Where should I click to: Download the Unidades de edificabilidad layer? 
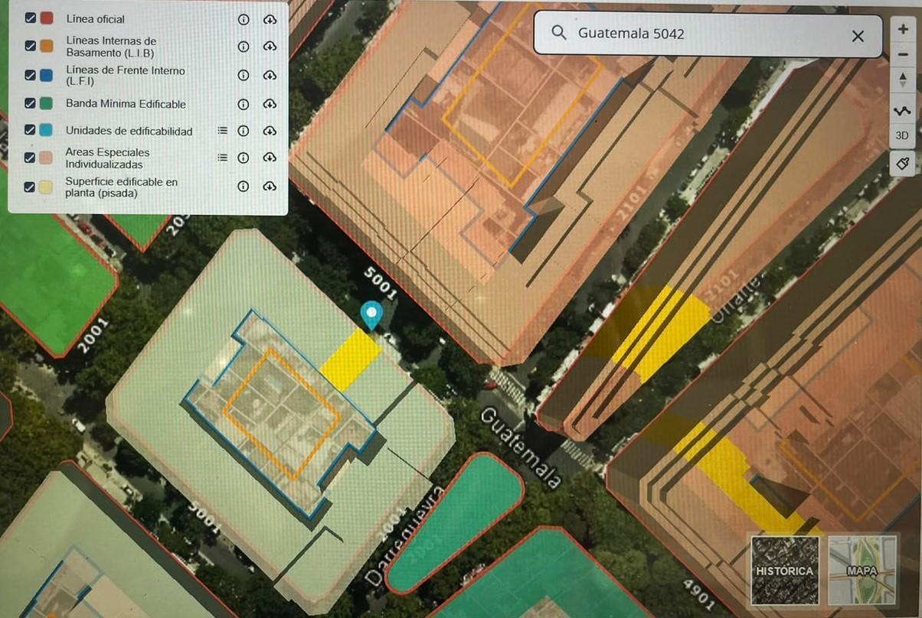(270, 131)
